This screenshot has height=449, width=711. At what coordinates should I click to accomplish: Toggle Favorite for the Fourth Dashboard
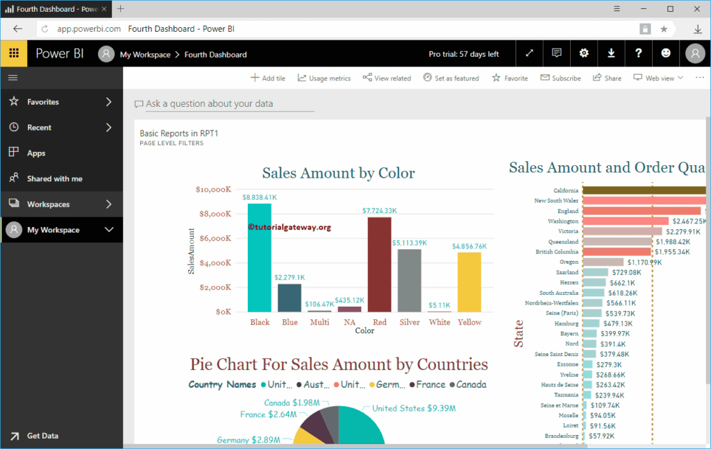click(510, 78)
